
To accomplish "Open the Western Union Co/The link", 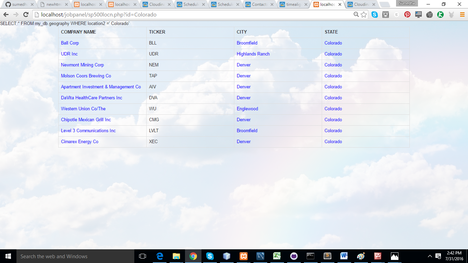I will pos(83,109).
